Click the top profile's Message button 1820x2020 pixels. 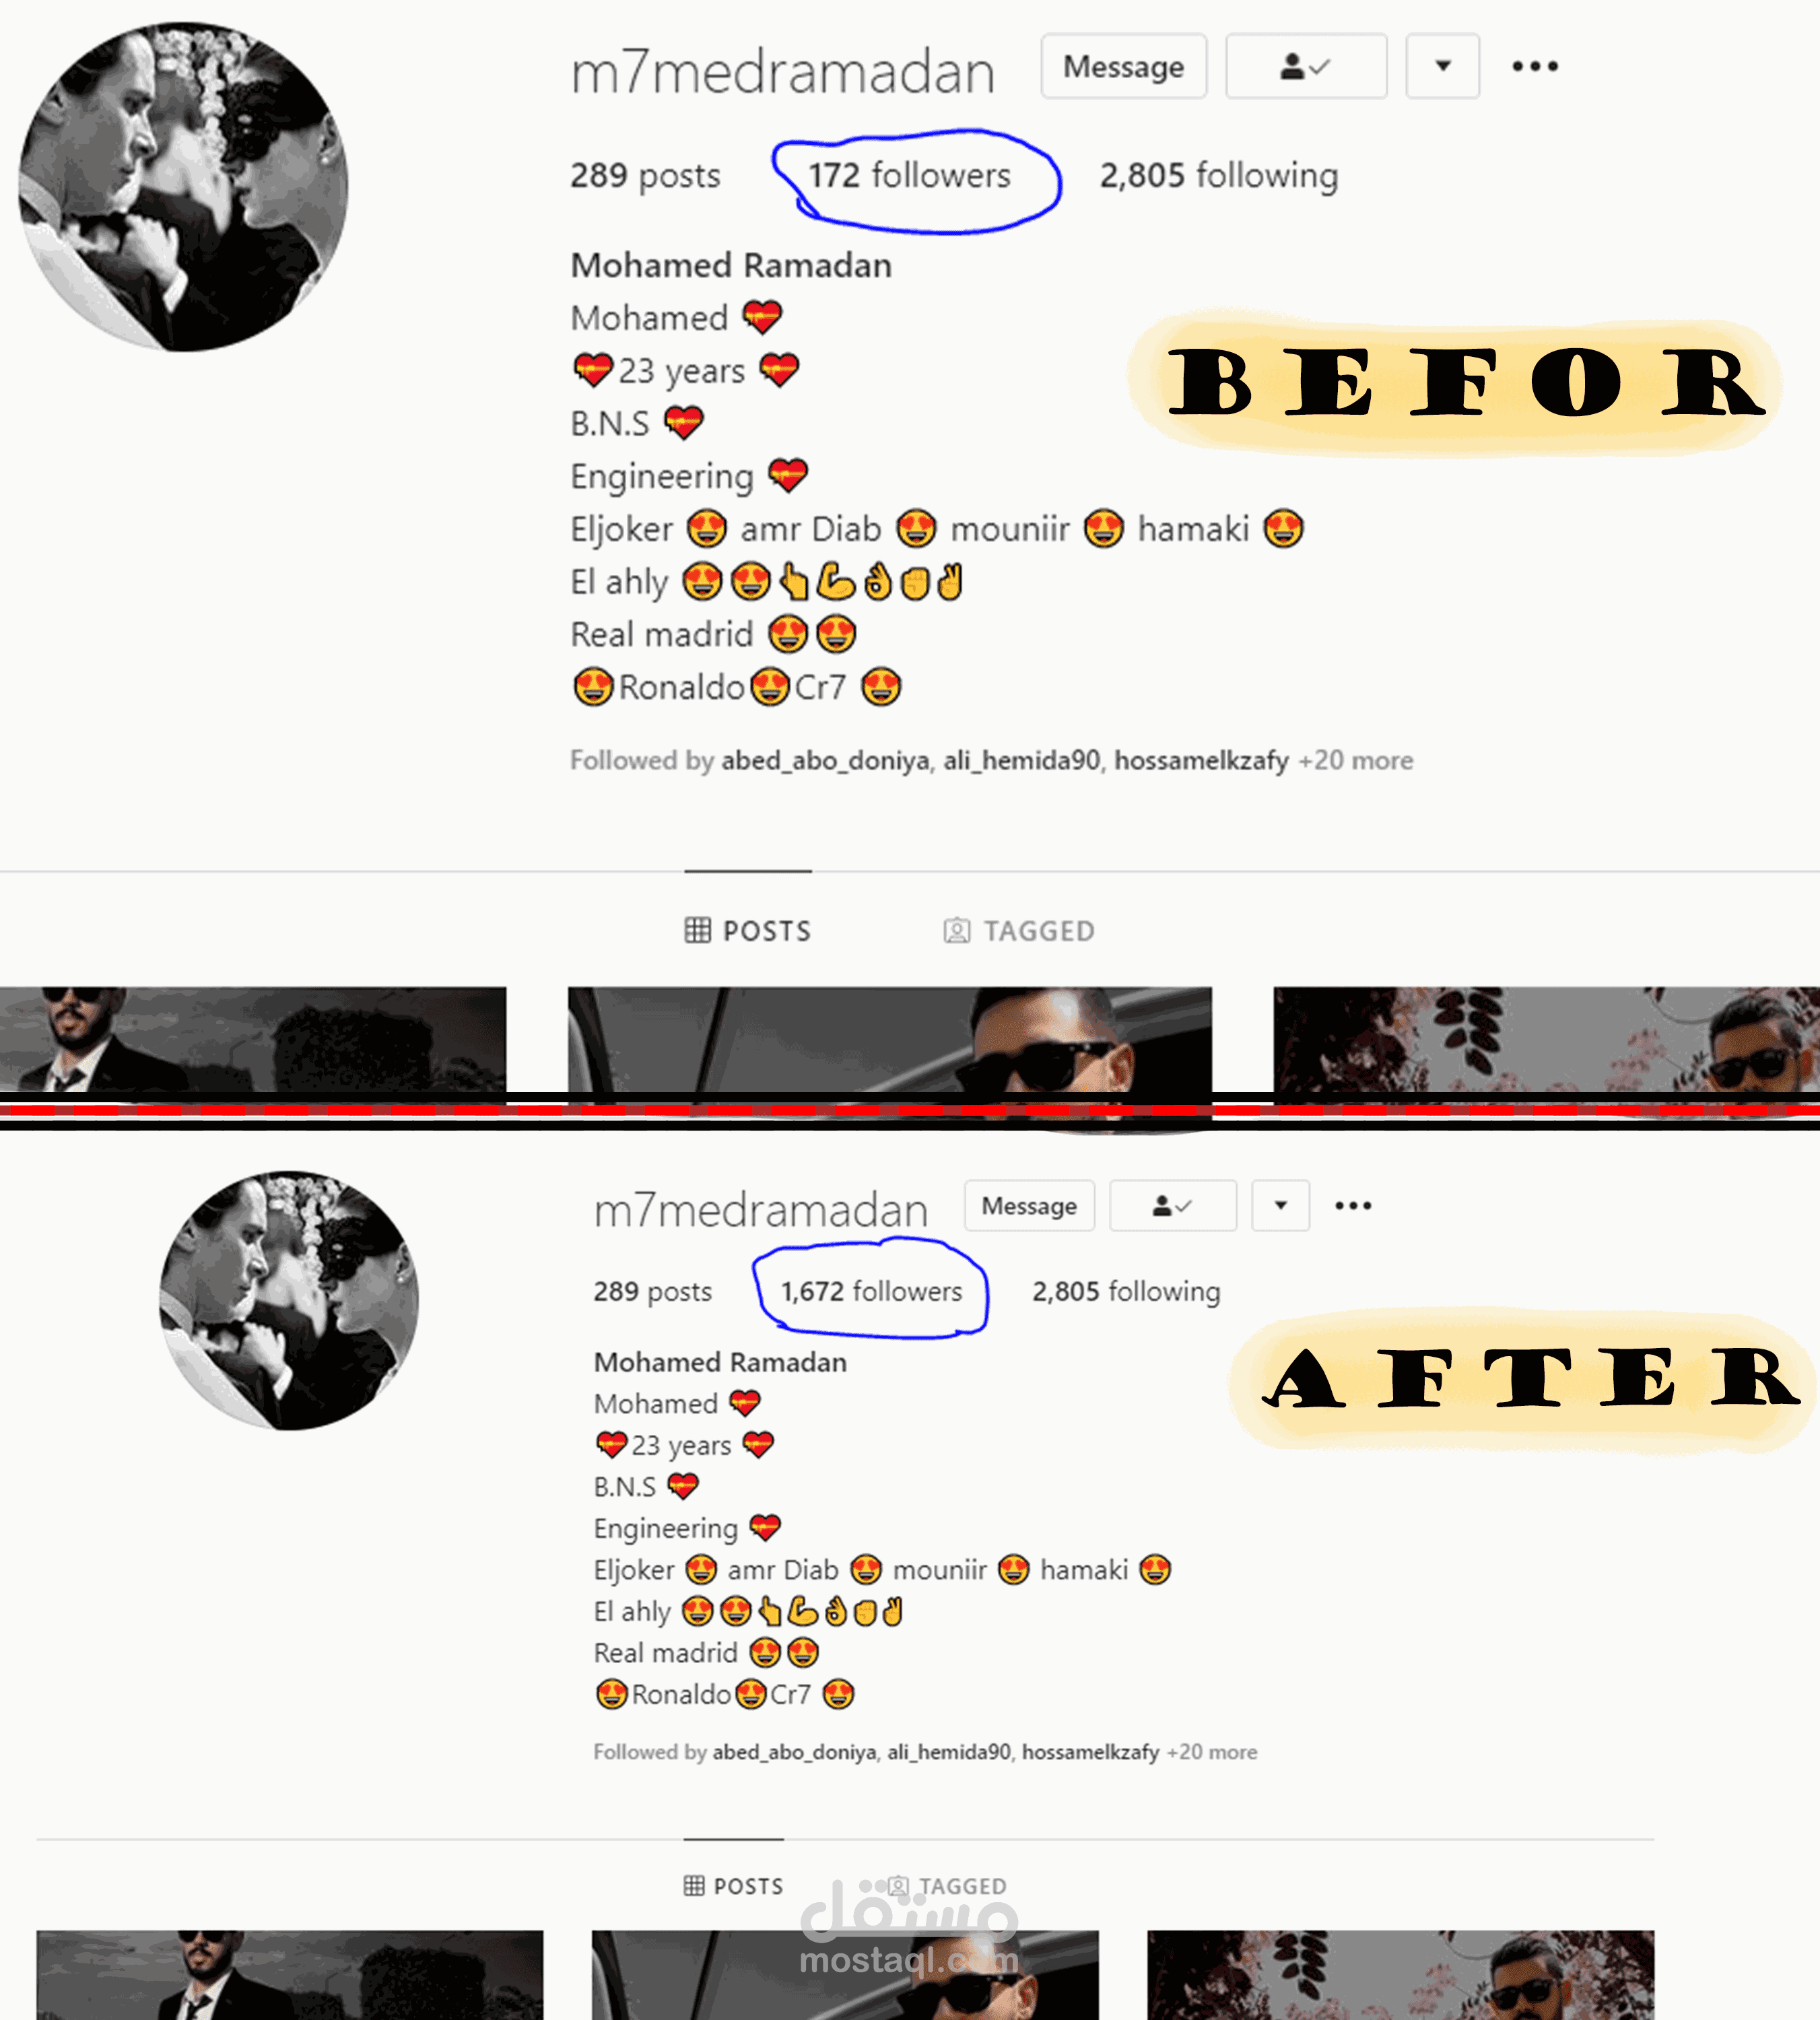pyautogui.click(x=1123, y=67)
